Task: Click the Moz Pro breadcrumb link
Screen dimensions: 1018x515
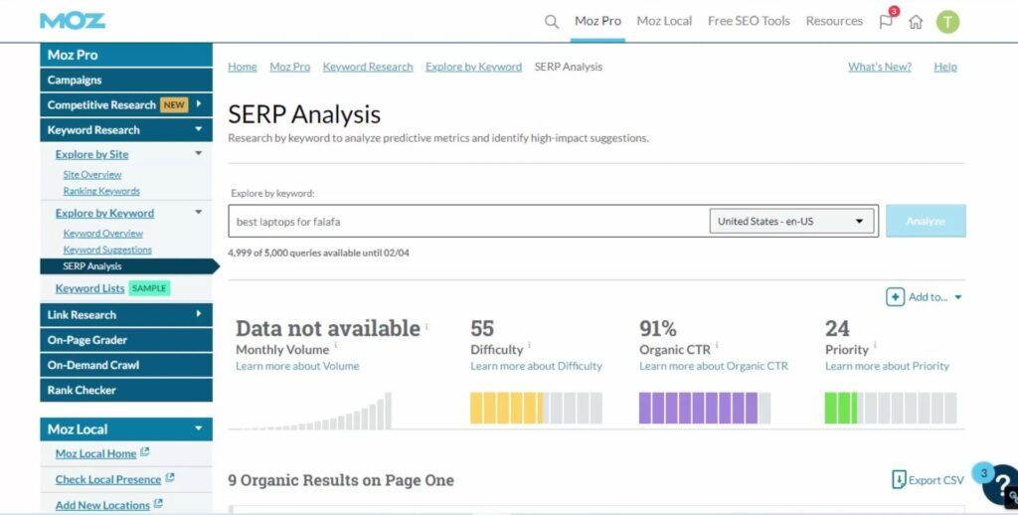Action: [x=289, y=67]
